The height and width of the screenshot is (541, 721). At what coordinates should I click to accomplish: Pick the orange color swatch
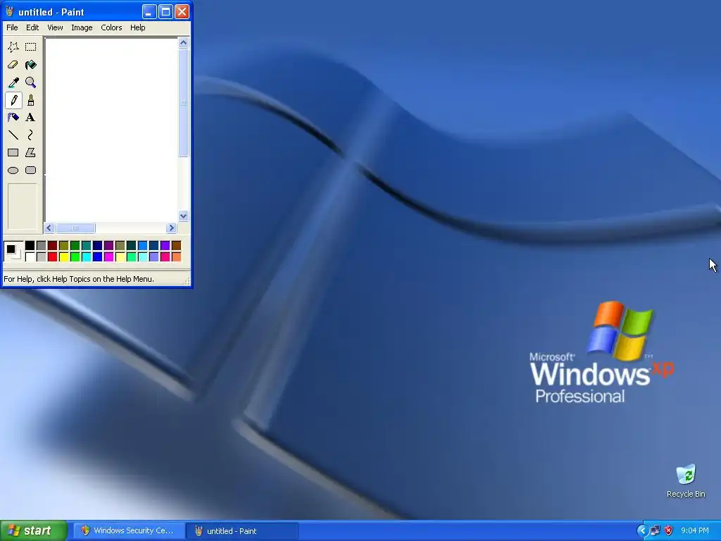177,256
